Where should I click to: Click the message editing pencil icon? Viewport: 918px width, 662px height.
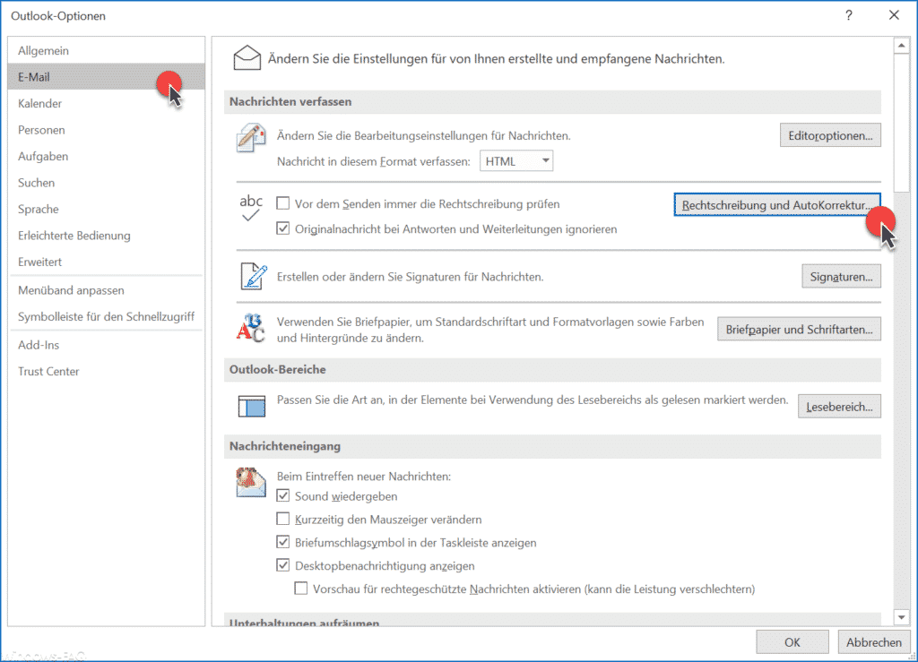pos(251,138)
